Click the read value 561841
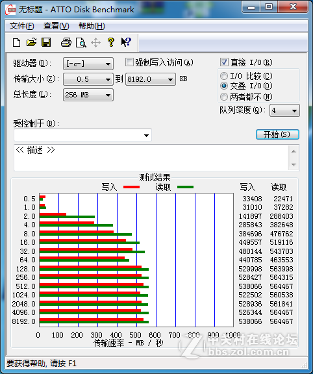Image resolution: width=313 pixels, height=374 pixels. (281, 304)
